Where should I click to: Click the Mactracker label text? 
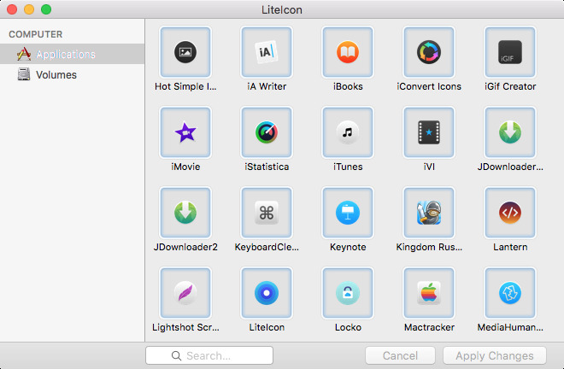(429, 327)
